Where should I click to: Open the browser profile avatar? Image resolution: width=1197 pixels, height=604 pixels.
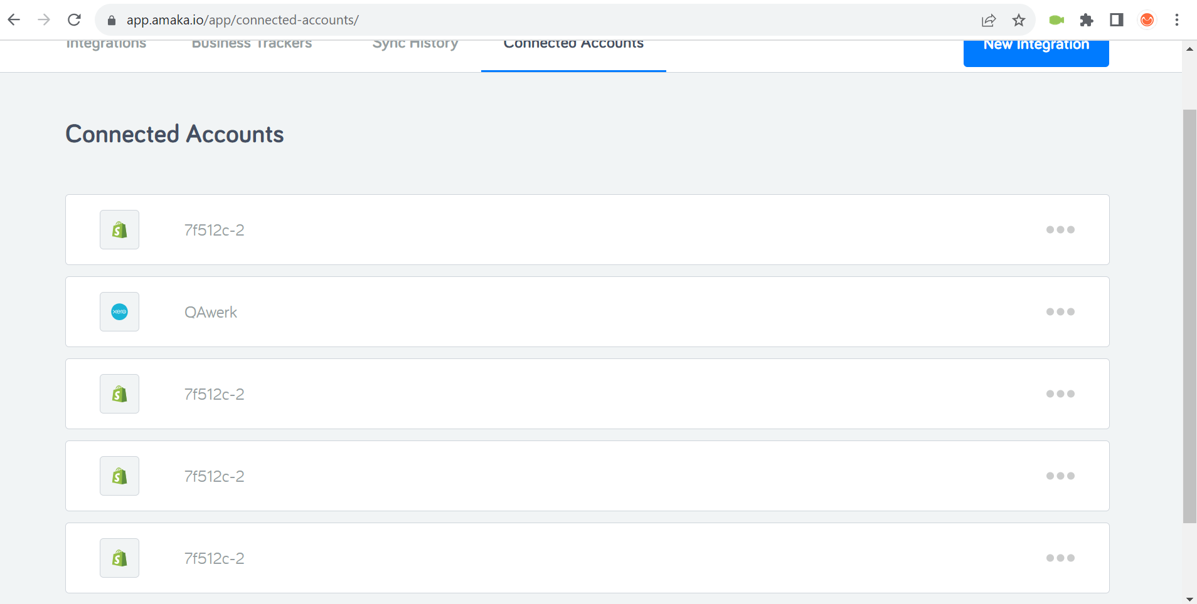pyautogui.click(x=1147, y=20)
